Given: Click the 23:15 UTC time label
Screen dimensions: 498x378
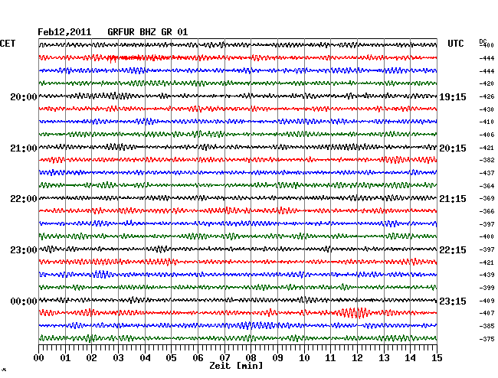Looking at the screenshot, I should point(453,301).
